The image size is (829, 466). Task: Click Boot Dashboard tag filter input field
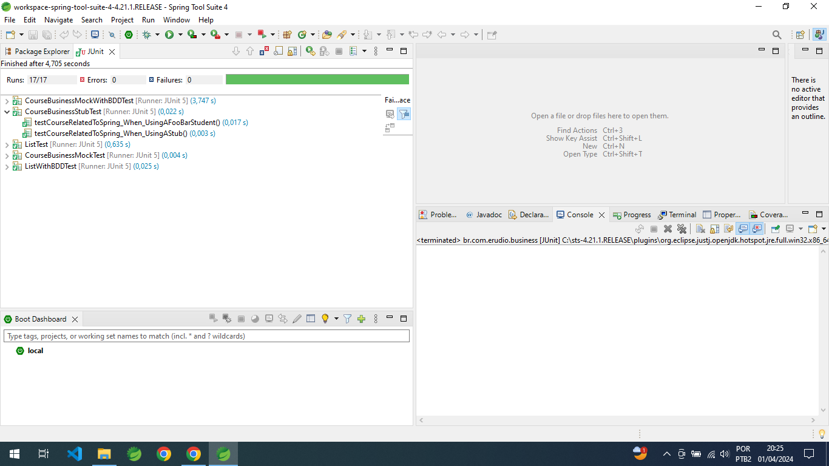point(206,336)
